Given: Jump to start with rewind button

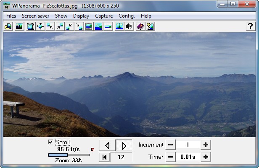Looking at the screenshot, I should click(104, 157).
